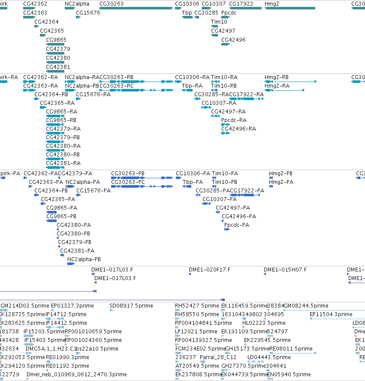This screenshot has width=365, height=381.
Task: Select the HmgZ-RB transcript glyph line
Action: click(x=290, y=82)
